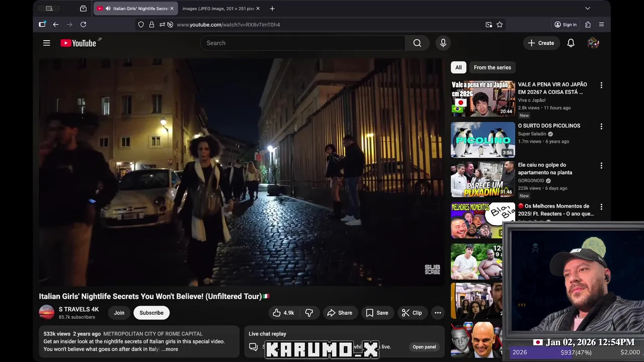Open options for VALE A PENA video
Image resolution: width=644 pixels, height=362 pixels.
(601, 85)
